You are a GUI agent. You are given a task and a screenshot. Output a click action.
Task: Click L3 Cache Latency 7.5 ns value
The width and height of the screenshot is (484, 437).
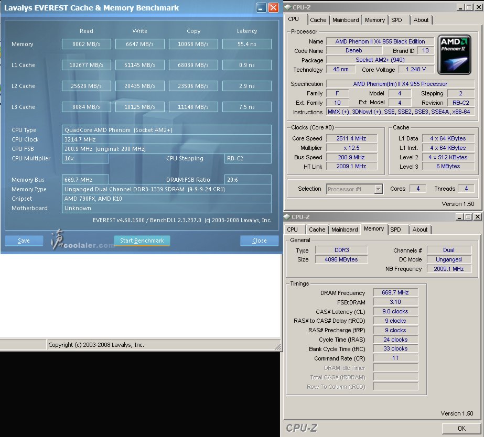pyautogui.click(x=247, y=107)
